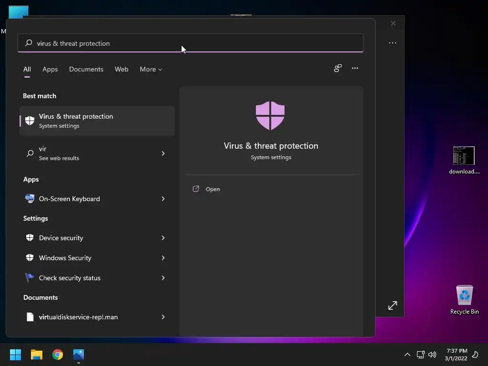Click the account/feedback icon next to search options
The height and width of the screenshot is (366, 488).
(x=338, y=68)
